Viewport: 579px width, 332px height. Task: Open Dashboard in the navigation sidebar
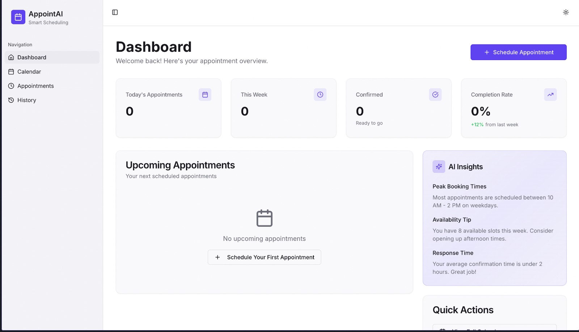32,58
